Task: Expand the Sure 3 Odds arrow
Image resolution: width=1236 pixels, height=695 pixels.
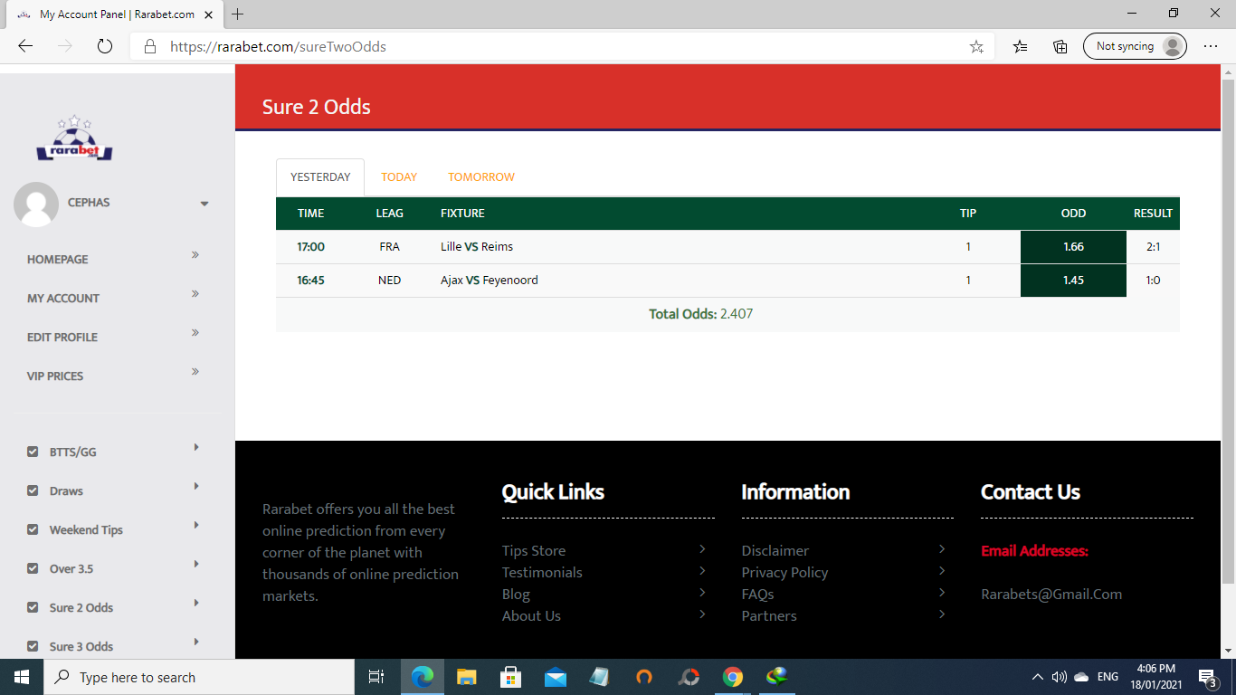Action: (196, 642)
